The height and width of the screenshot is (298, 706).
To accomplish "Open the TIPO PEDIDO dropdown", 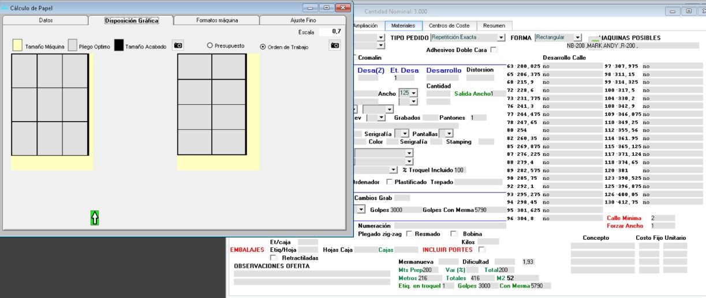I will pyautogui.click(x=501, y=37).
